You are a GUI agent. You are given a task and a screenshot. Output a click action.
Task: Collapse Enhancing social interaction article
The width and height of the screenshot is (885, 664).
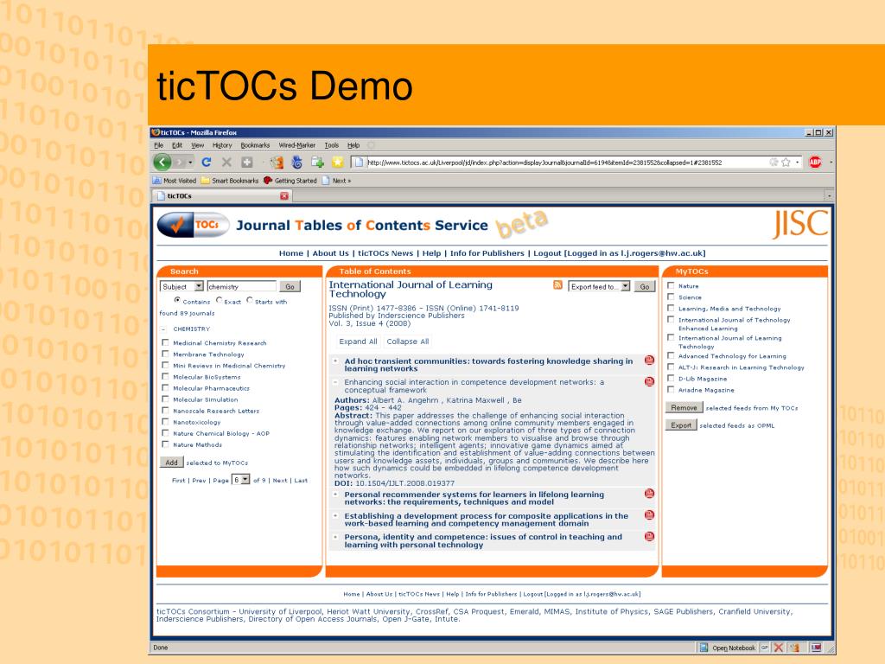(x=335, y=381)
